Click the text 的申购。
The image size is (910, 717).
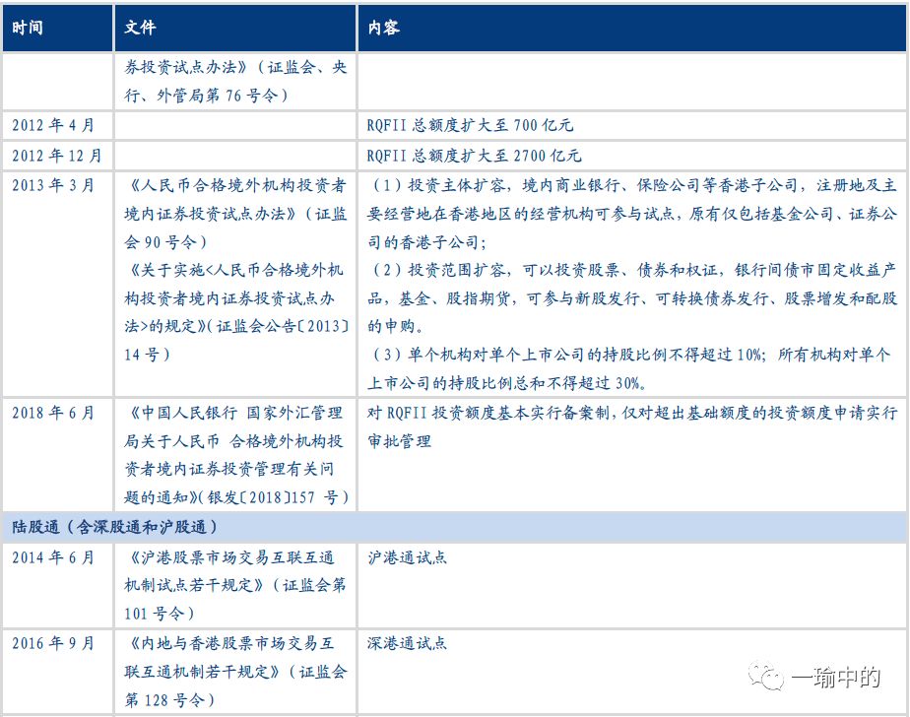tap(396, 326)
